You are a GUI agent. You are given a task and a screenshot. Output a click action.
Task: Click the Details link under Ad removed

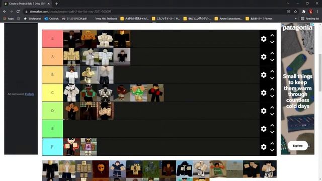30,94
